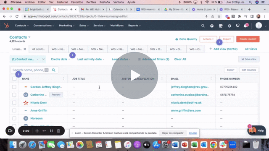Viewport: 269px width, 151px height.
Task: Open the Last activity date dropdown
Action: (x=91, y=59)
